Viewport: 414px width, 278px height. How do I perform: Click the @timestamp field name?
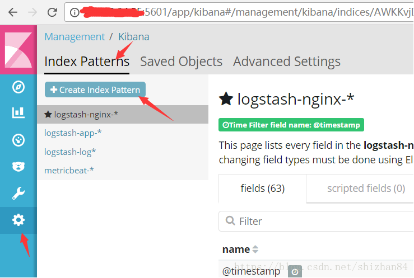click(x=251, y=271)
